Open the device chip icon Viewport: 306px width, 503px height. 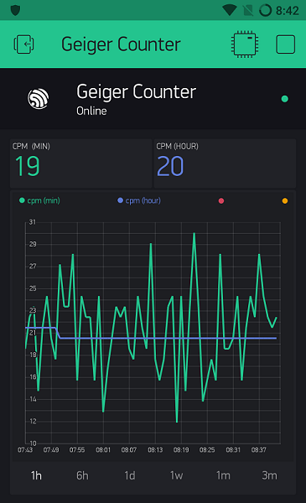[245, 44]
